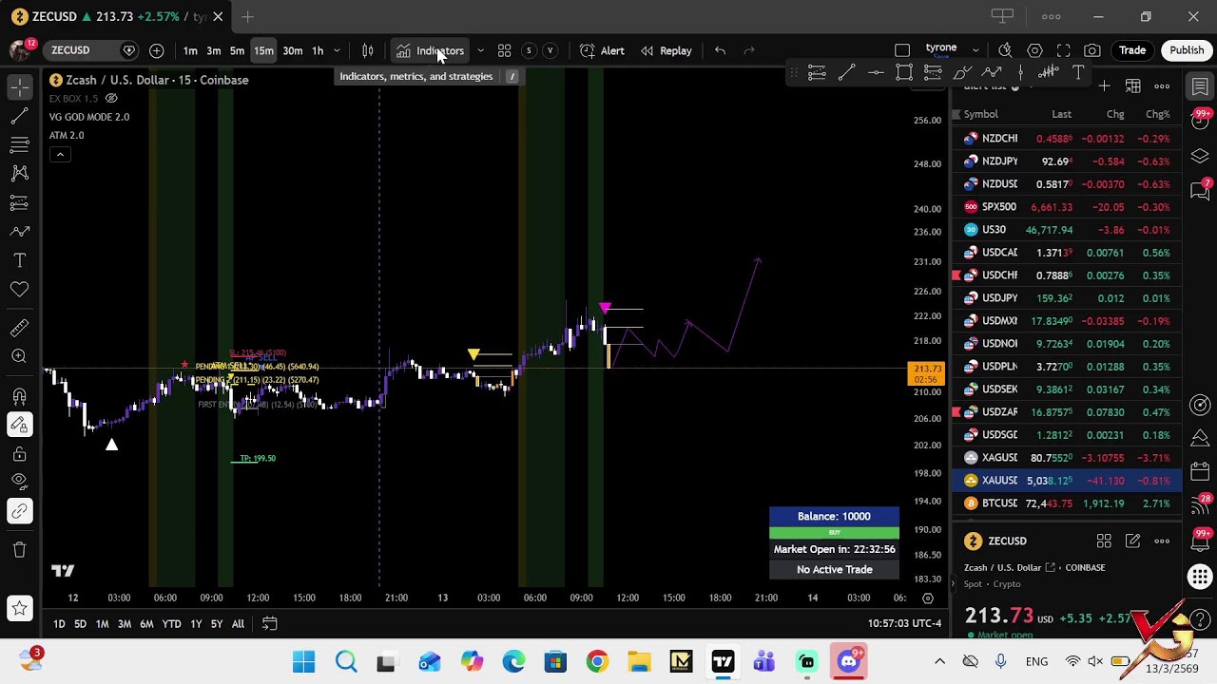The image size is (1217, 684).
Task: Select the 30m timeframe
Action: tap(292, 50)
